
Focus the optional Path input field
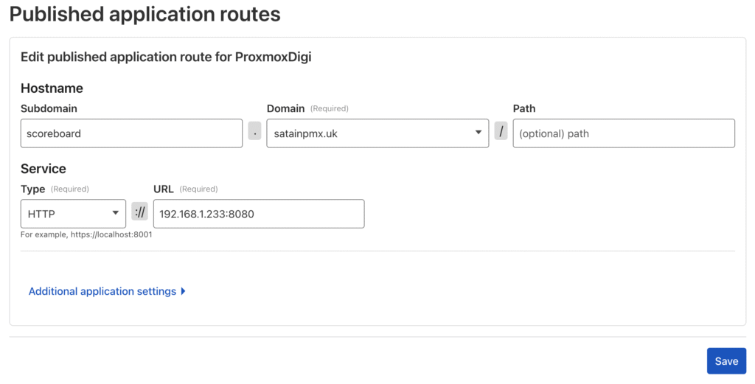click(624, 133)
